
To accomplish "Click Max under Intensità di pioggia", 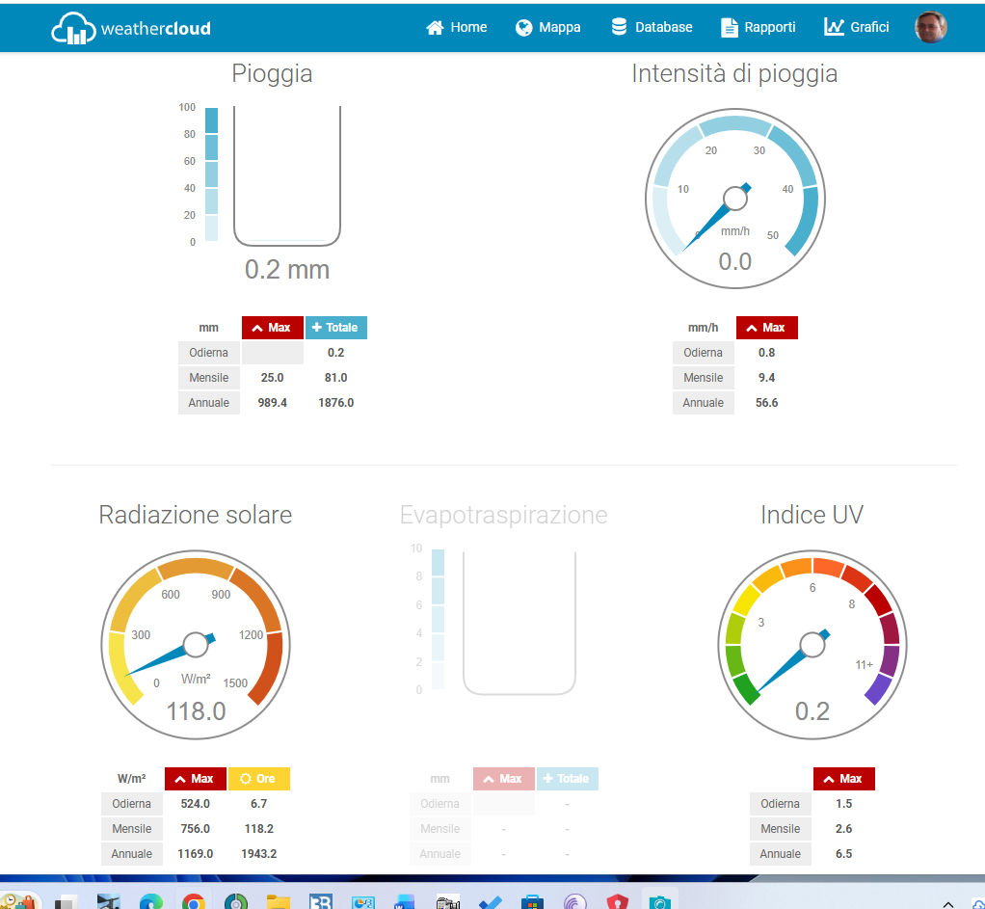I will [x=767, y=328].
